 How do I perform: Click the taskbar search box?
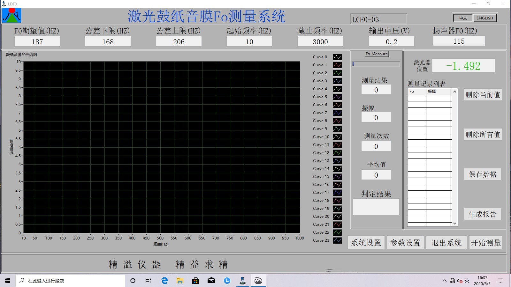coord(70,281)
